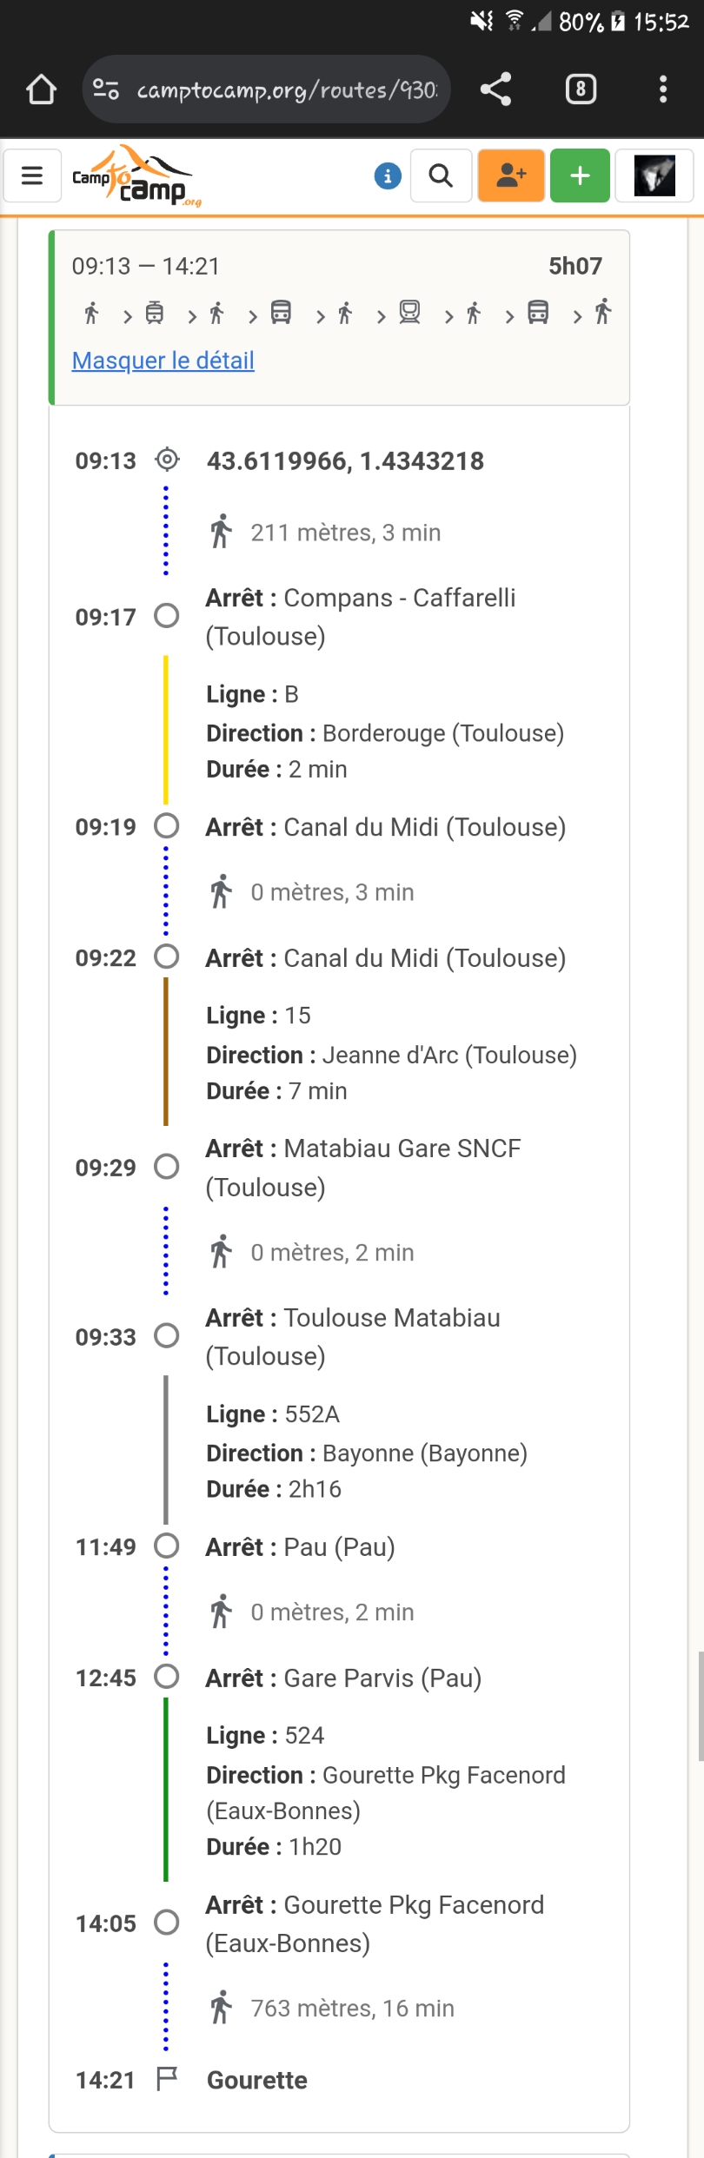Tap the share icon in browser bar
Screen dimensions: 704x2158
(495, 89)
